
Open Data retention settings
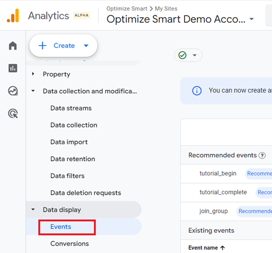(73, 159)
